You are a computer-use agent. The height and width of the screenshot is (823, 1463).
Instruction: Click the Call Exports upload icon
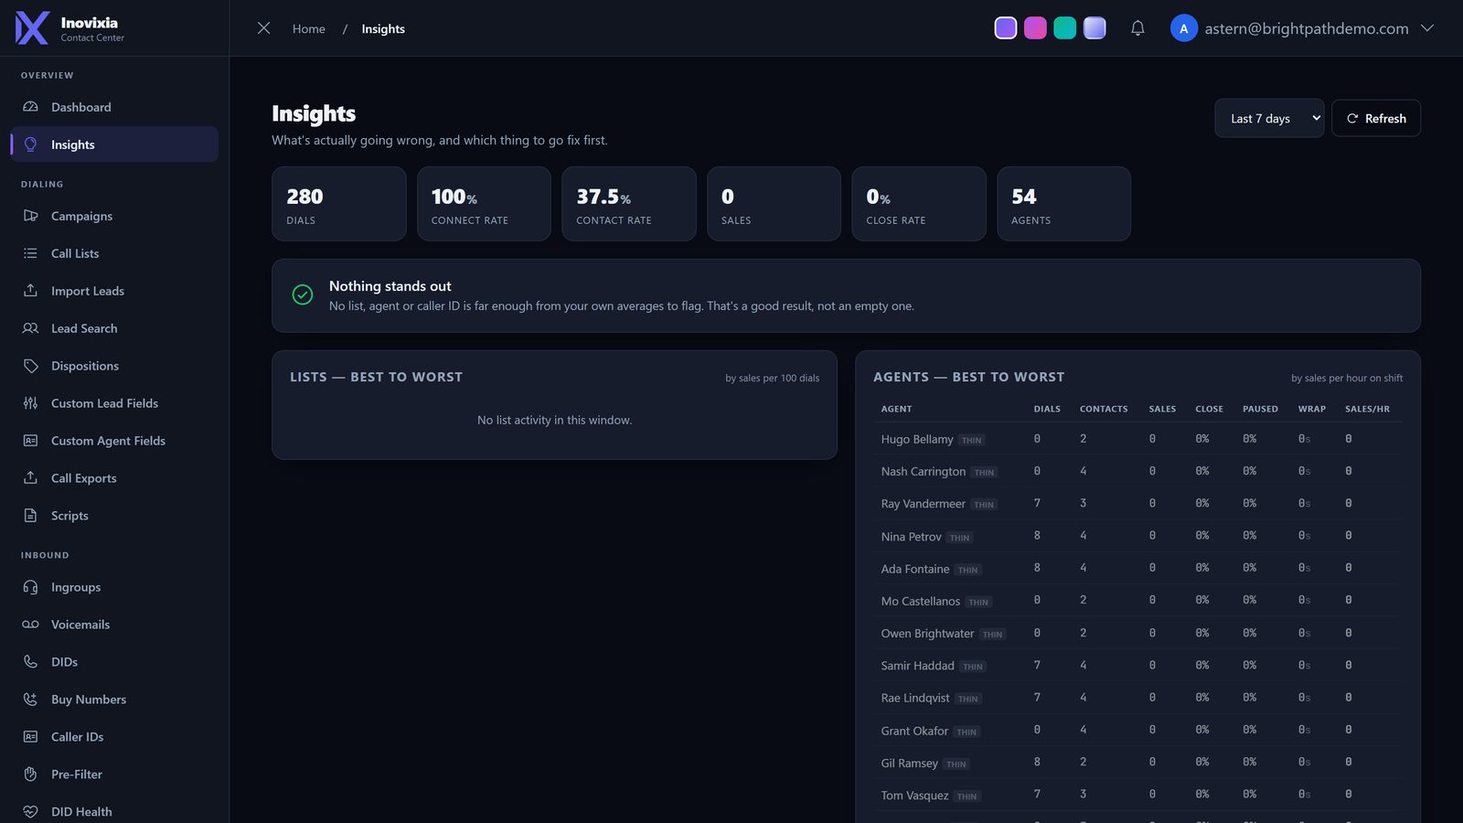click(x=30, y=478)
